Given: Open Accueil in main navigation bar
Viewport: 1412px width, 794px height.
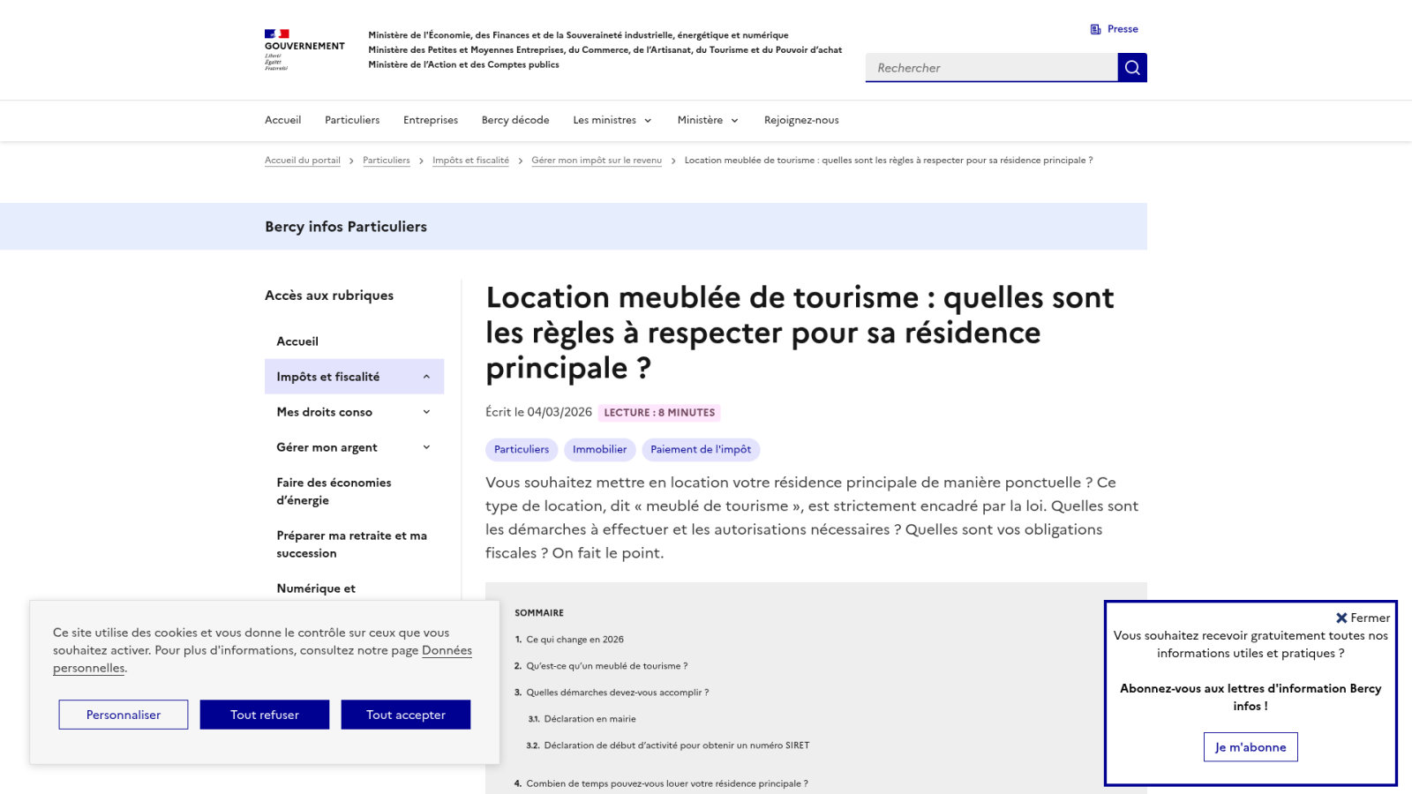Looking at the screenshot, I should click(282, 120).
